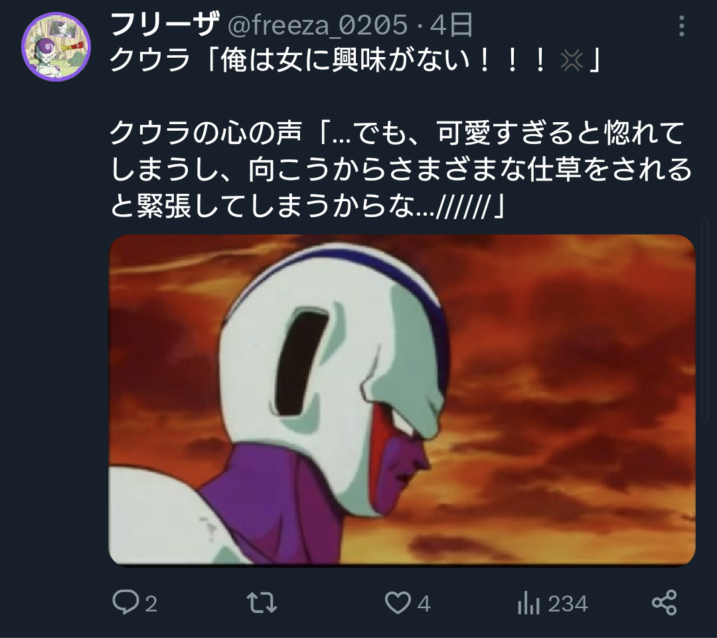The image size is (717, 638).
Task: Open the @freeza_0205 handle link
Action: 317,25
